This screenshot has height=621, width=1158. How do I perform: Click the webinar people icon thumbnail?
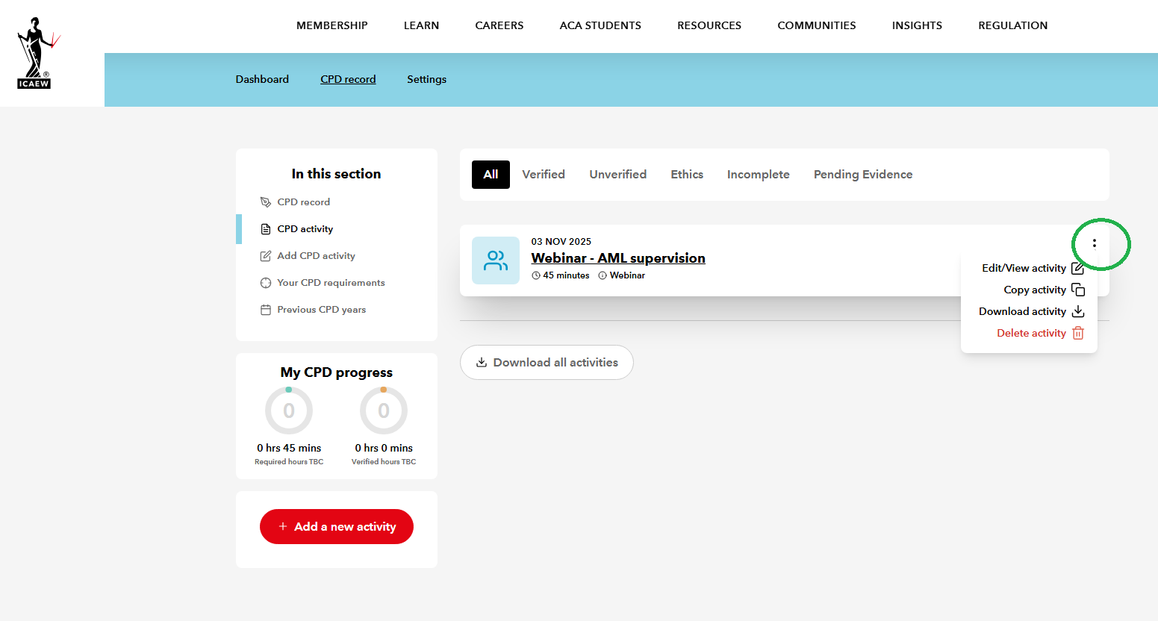(495, 260)
